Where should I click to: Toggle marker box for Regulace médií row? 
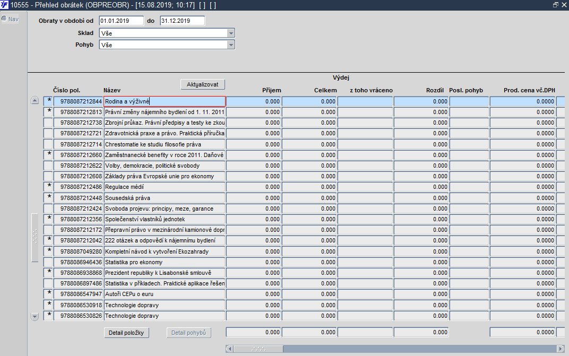pos(48,187)
